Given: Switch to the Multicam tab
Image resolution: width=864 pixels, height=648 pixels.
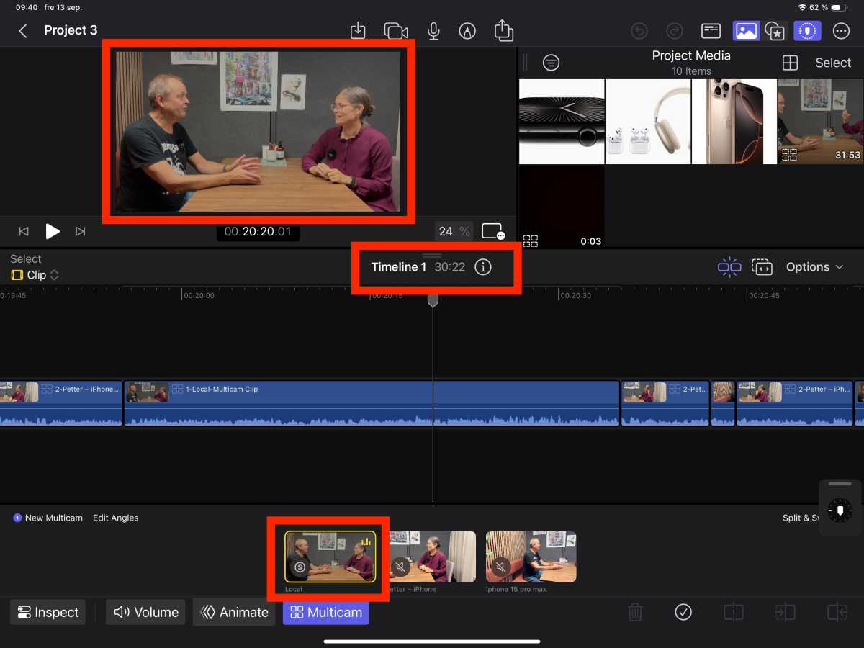Looking at the screenshot, I should pyautogui.click(x=325, y=612).
